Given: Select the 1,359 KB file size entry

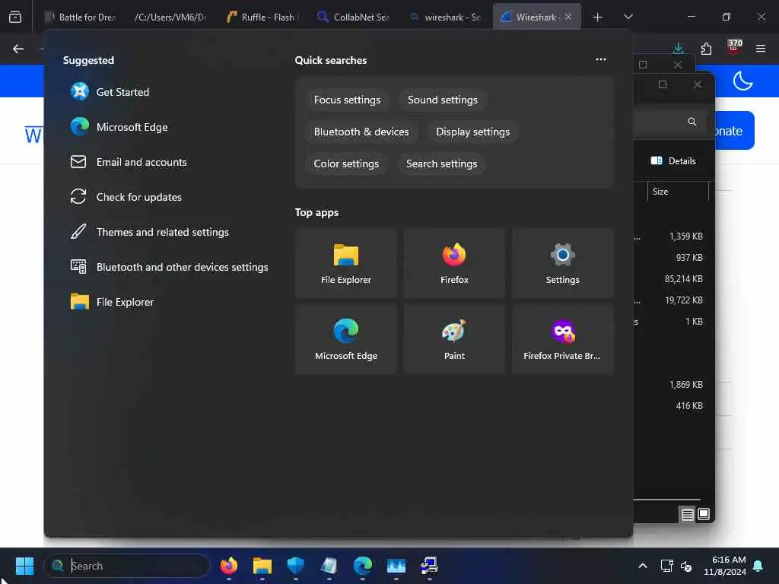Looking at the screenshot, I should (685, 236).
